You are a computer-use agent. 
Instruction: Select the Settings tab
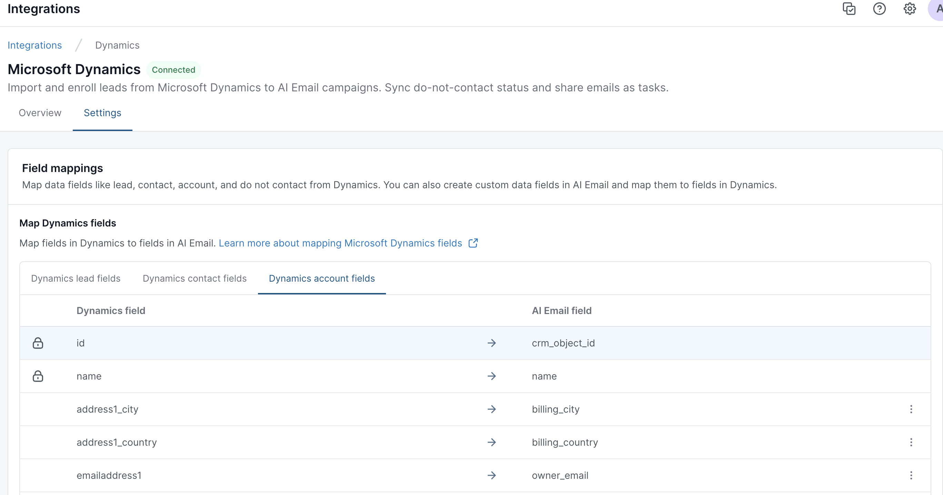(102, 113)
